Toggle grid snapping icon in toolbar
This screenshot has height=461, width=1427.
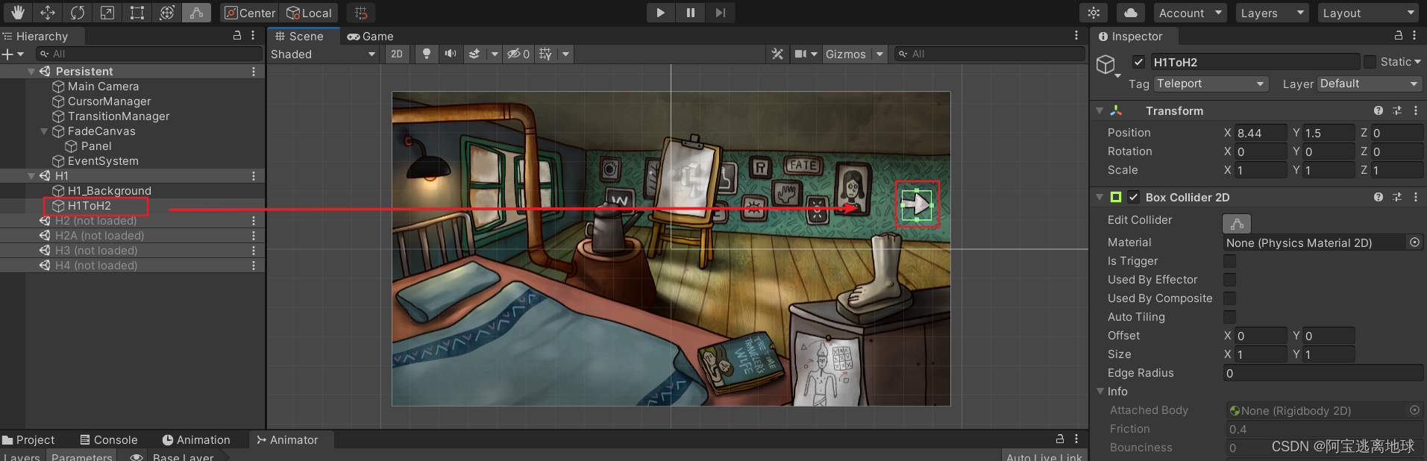point(361,13)
